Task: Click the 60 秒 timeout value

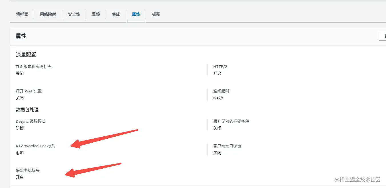Action: pyautogui.click(x=218, y=98)
